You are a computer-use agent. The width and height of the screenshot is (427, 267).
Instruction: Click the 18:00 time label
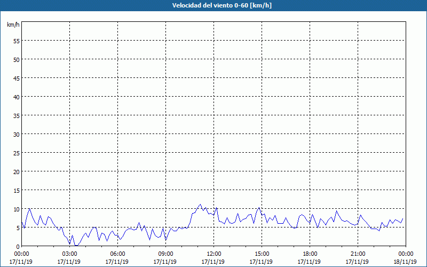point(310,254)
